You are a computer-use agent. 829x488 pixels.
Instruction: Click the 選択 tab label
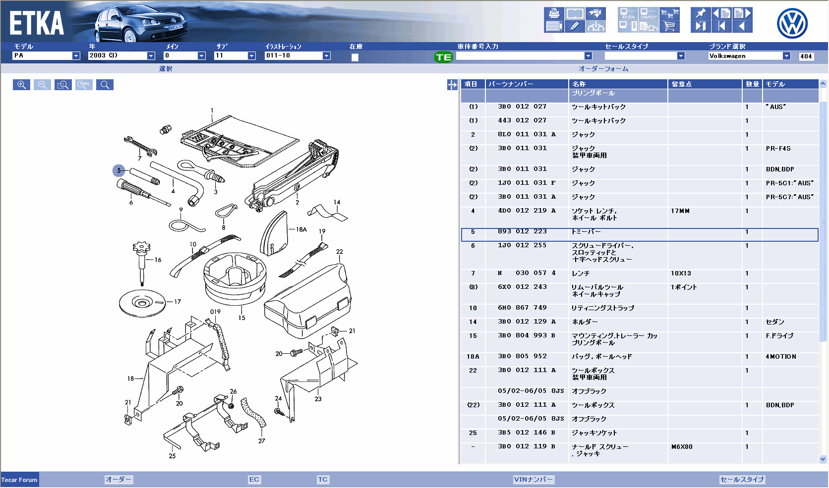(166, 69)
